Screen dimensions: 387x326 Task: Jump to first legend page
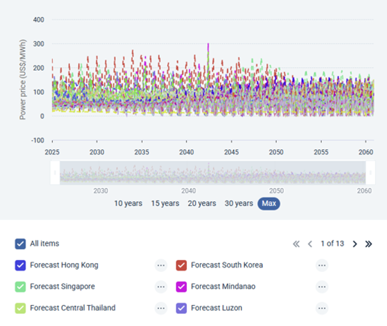(296, 244)
